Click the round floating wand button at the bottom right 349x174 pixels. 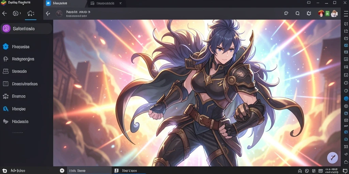(333, 158)
